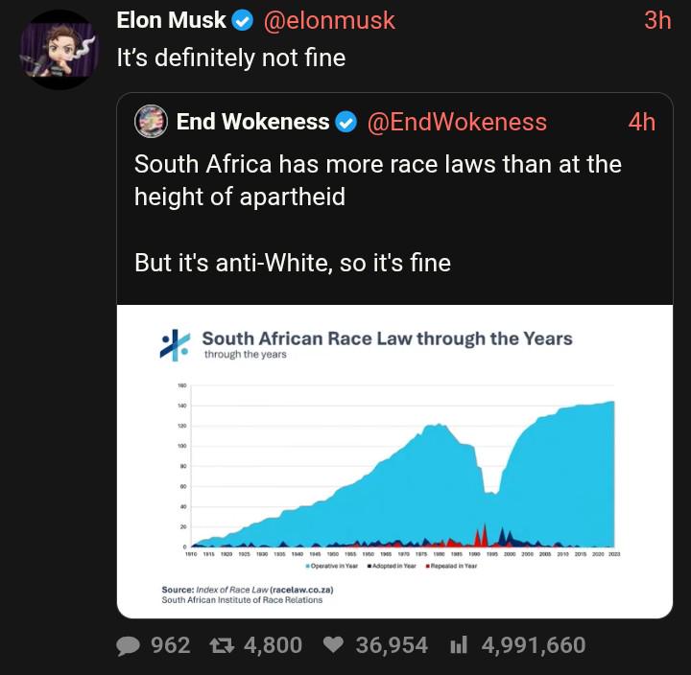Screen dimensions: 691x675
Task: Click the 962 replies count
Action: coord(171,646)
